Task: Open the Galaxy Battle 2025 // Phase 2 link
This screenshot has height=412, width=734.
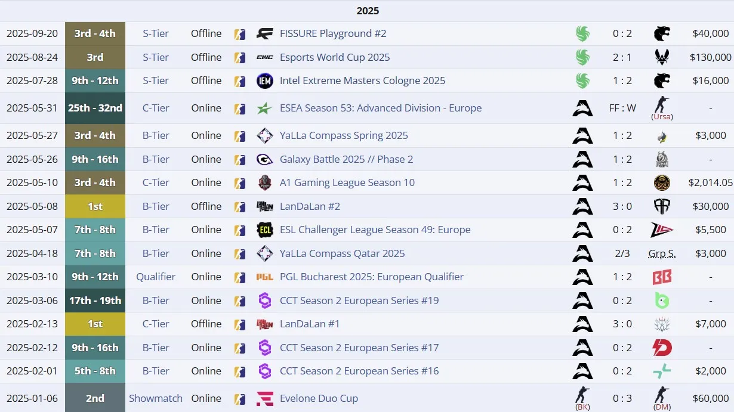Action: tap(346, 159)
